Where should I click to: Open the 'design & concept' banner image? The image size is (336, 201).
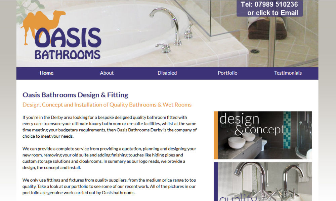click(263, 135)
